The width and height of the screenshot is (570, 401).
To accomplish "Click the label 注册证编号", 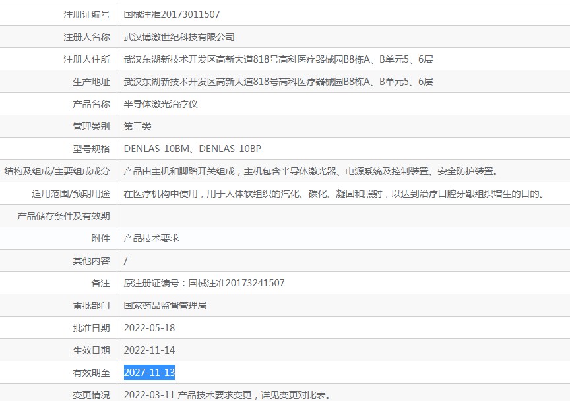I will pos(86,14).
